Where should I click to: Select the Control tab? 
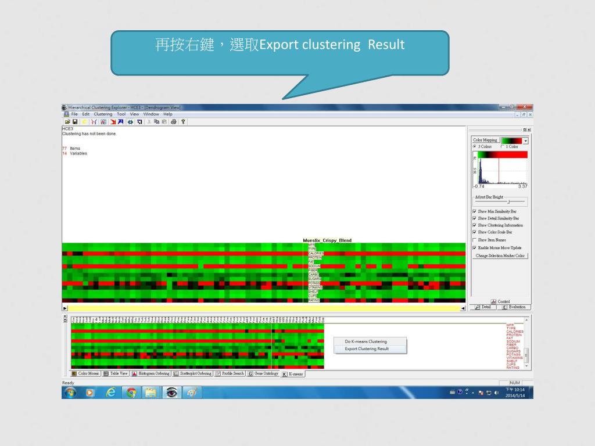(x=500, y=301)
